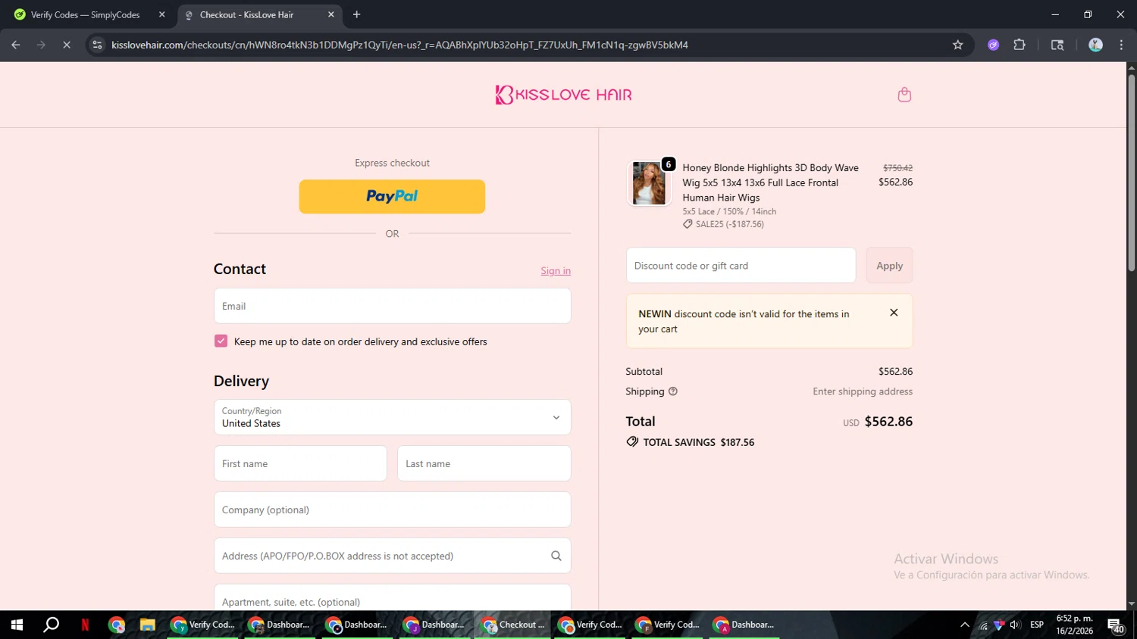Open the Windows Start menu
The height and width of the screenshot is (639, 1137).
pos(17,625)
